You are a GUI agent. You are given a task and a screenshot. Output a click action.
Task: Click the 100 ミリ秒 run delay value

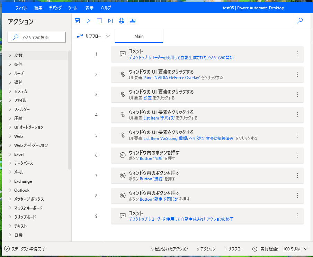click(x=292, y=249)
